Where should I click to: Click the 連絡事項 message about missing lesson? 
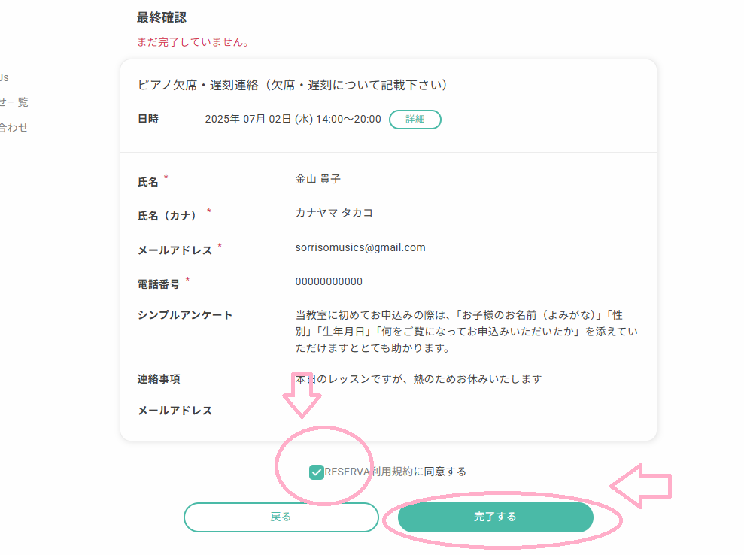(418, 379)
